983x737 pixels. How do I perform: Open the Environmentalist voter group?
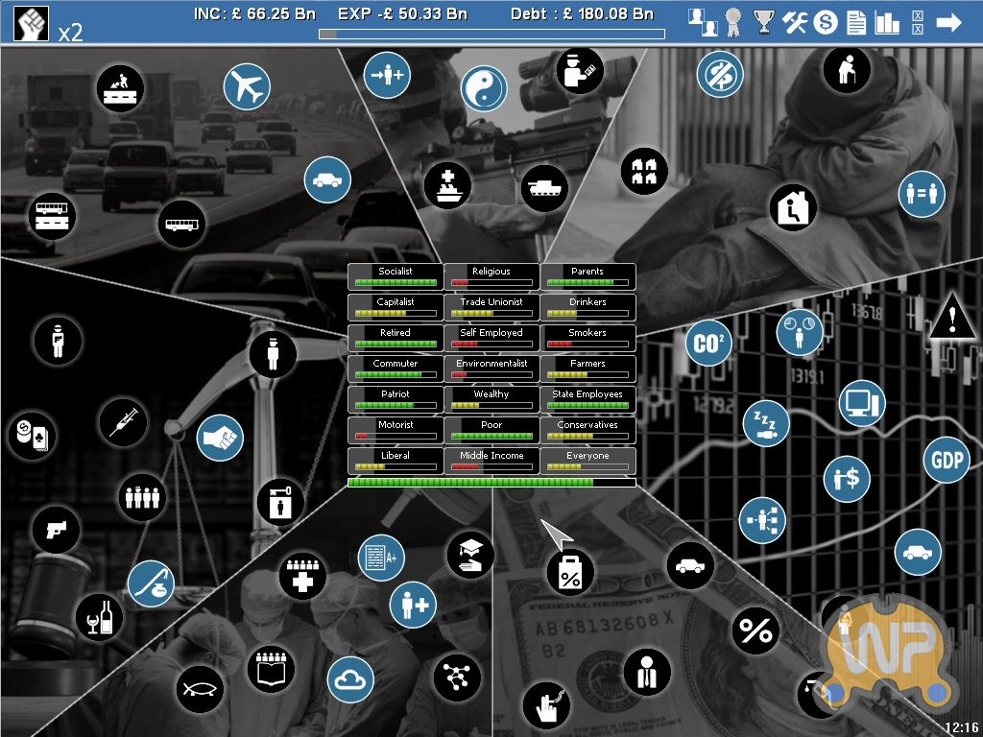pyautogui.click(x=491, y=368)
